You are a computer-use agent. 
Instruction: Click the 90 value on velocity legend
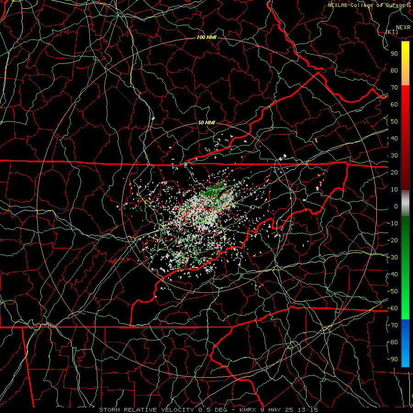pyautogui.click(x=394, y=54)
